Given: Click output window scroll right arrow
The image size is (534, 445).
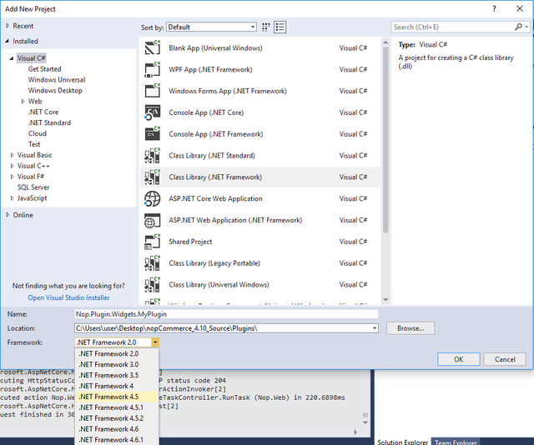Looking at the screenshot, I should point(355,432).
